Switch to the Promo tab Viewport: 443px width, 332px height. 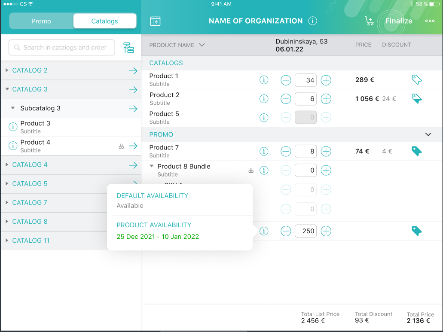tap(41, 21)
